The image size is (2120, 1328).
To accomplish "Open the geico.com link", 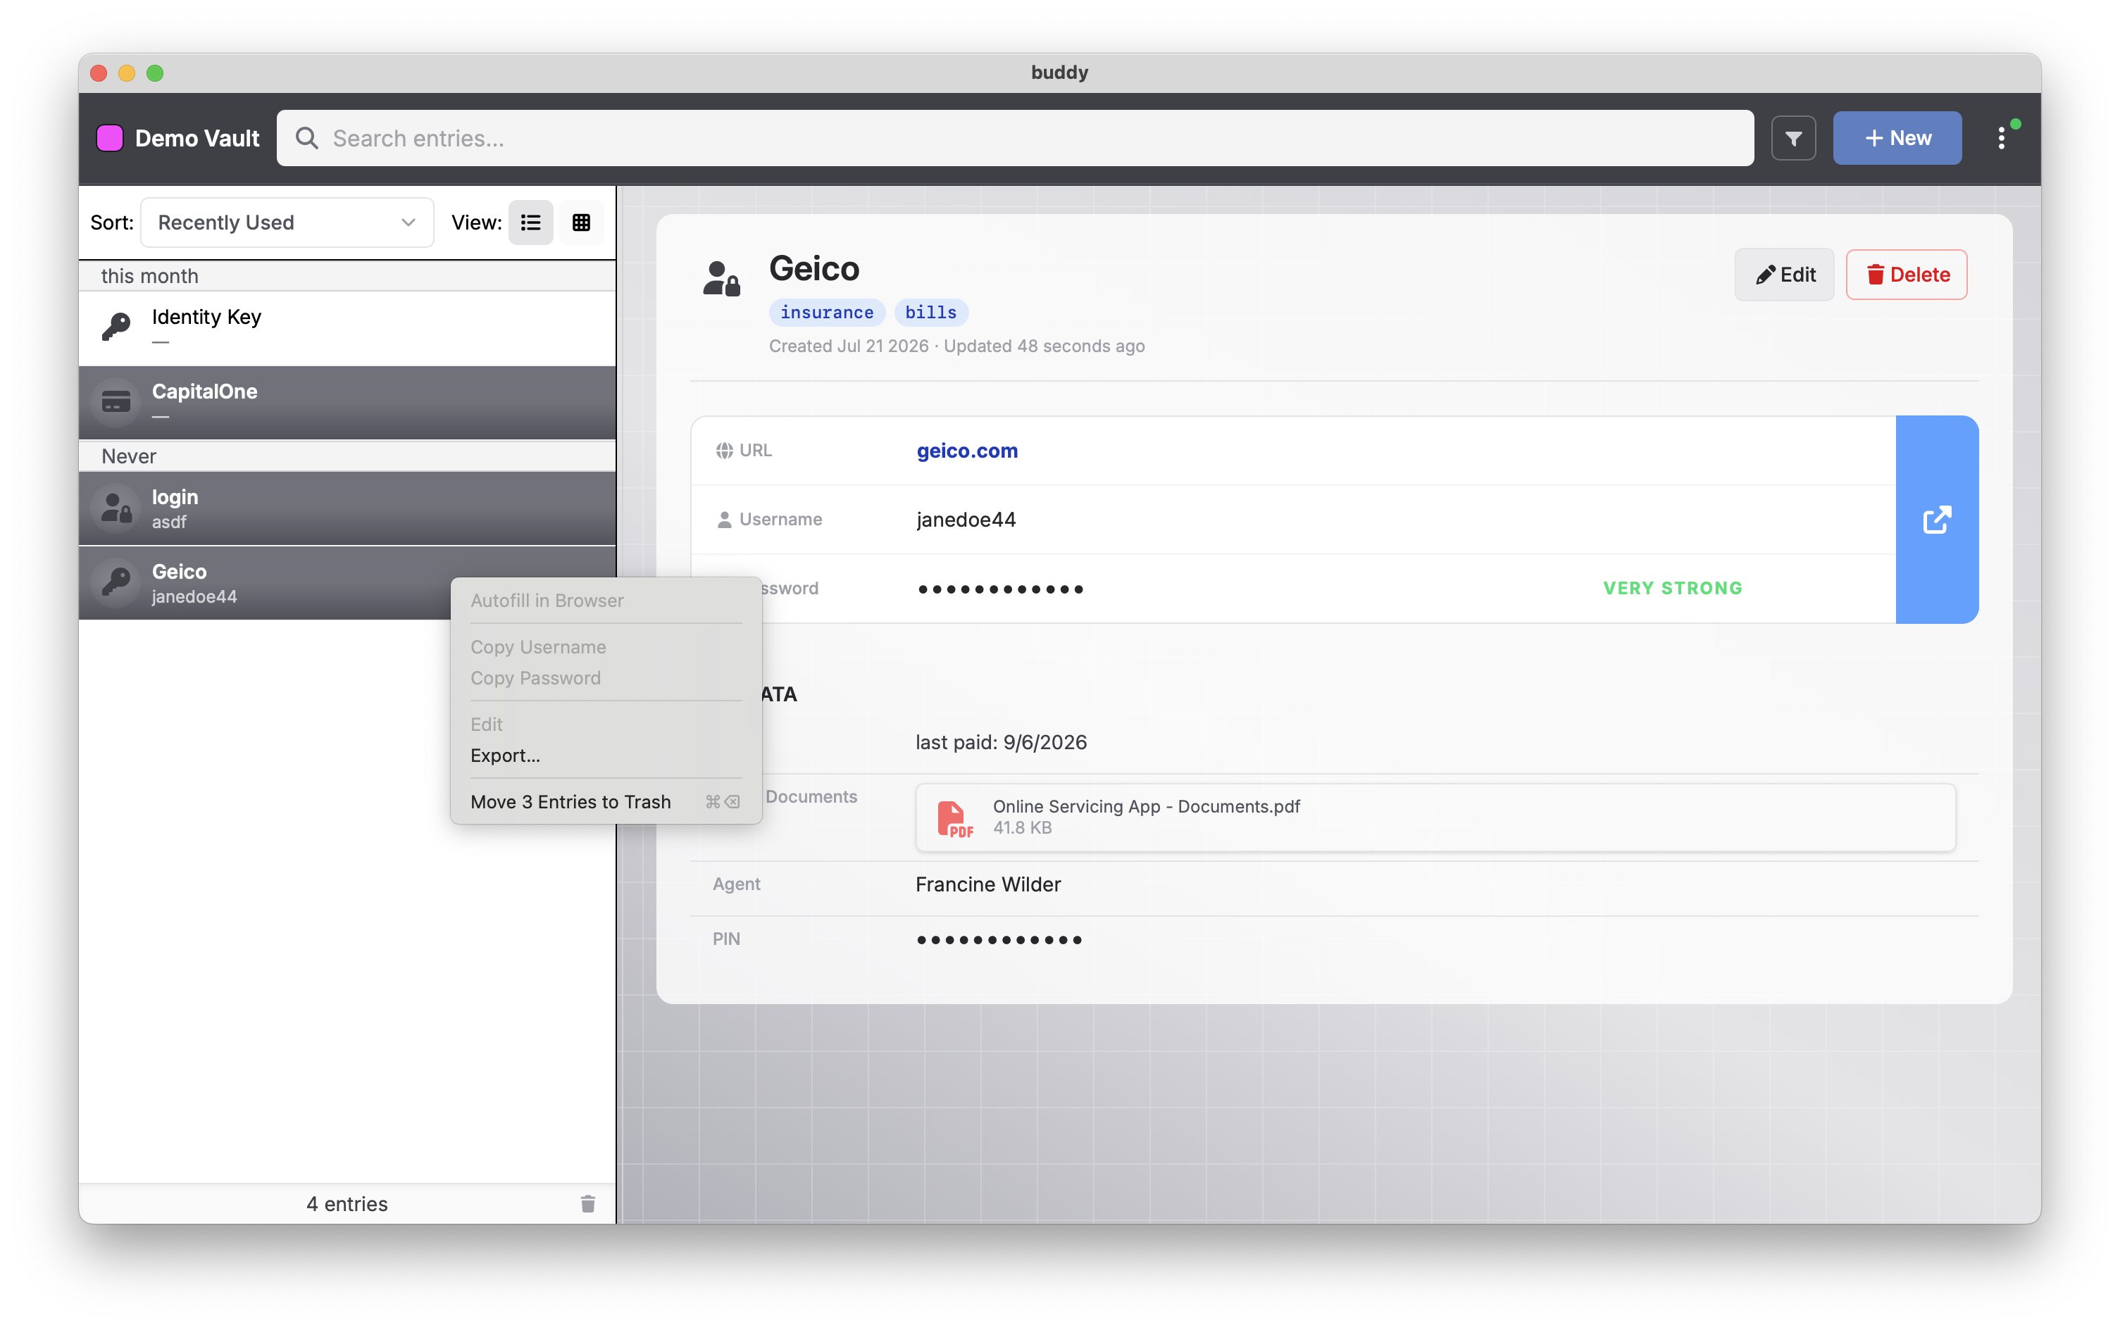I will click(967, 451).
